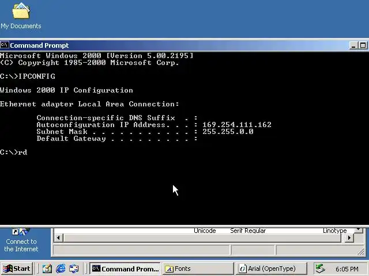Click the 'Windows 2000 IP Configuration' line
Viewport: 369px width, 276px height.
[66, 90]
